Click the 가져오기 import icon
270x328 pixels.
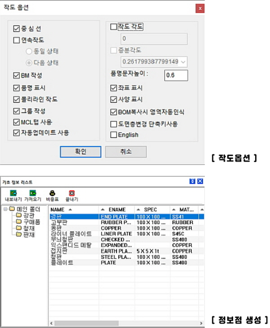(33, 193)
